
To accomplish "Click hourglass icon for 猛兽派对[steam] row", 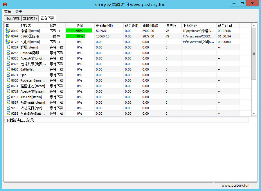I will (x=8, y=86).
